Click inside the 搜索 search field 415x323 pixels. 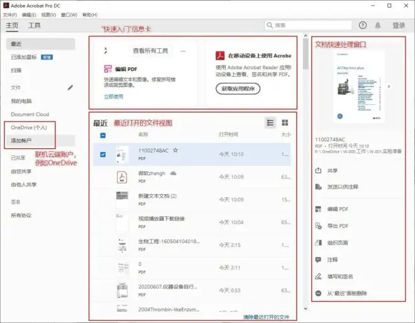click(x=308, y=25)
